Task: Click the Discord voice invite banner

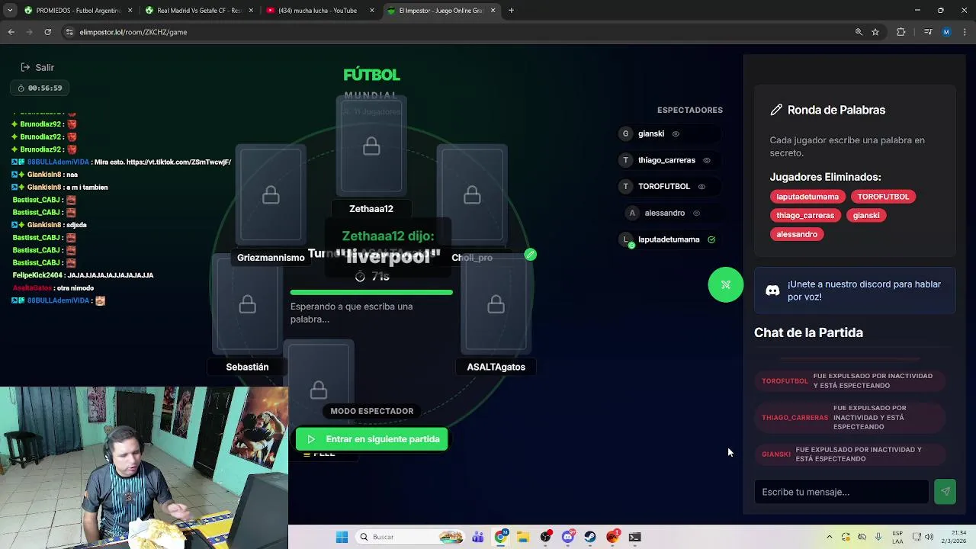Action: pos(855,291)
